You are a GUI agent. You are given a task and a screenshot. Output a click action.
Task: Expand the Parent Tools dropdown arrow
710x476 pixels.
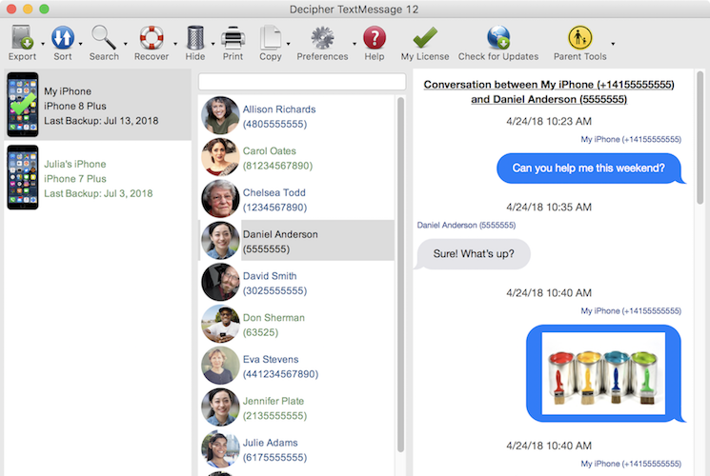point(613,44)
